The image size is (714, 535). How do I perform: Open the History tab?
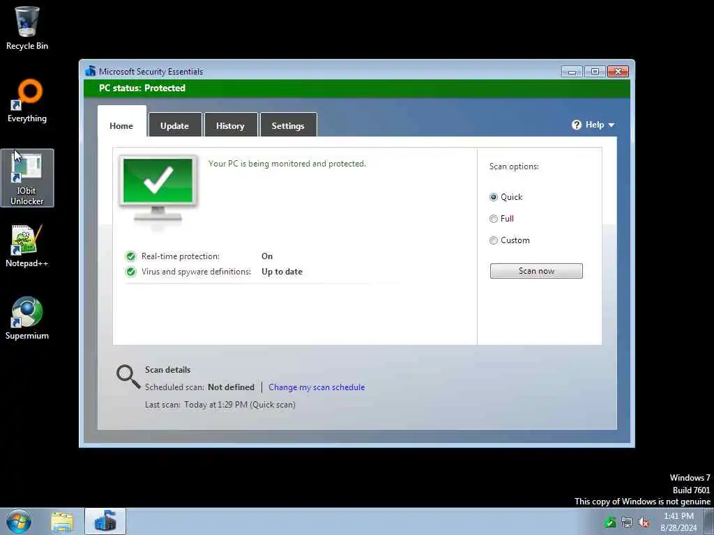point(230,125)
